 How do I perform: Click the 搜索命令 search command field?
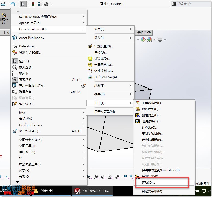point(191,4)
